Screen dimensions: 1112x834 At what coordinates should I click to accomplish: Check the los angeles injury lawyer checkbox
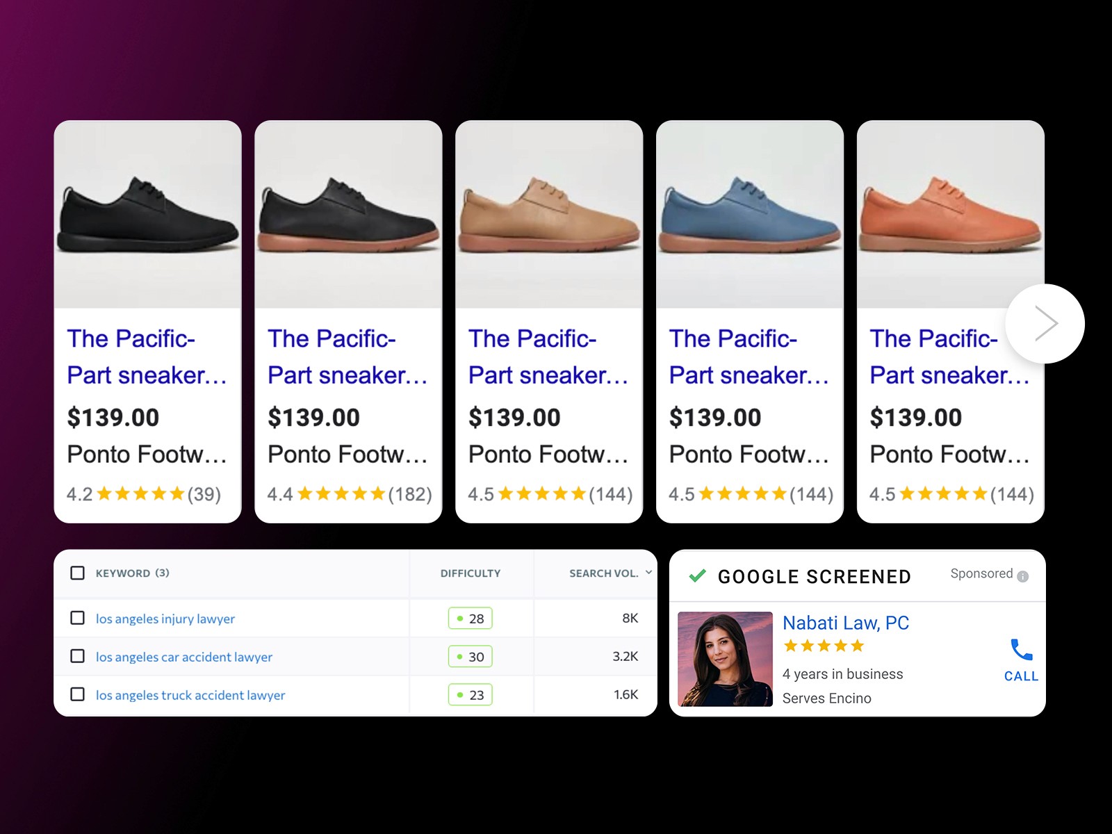coord(78,618)
